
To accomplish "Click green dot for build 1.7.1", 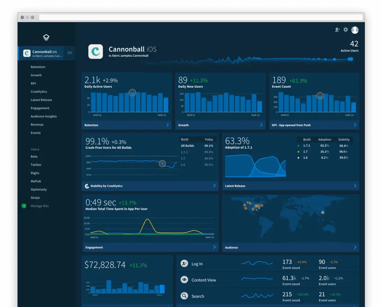I will (298, 146).
